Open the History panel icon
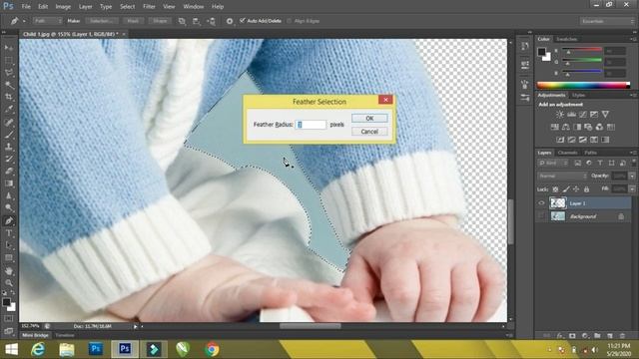Image resolution: width=639 pixels, height=359 pixels. point(525,46)
